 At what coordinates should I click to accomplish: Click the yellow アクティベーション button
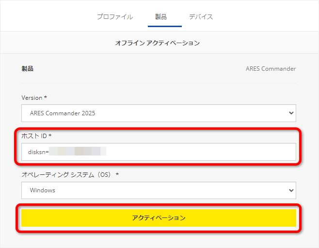(159, 218)
